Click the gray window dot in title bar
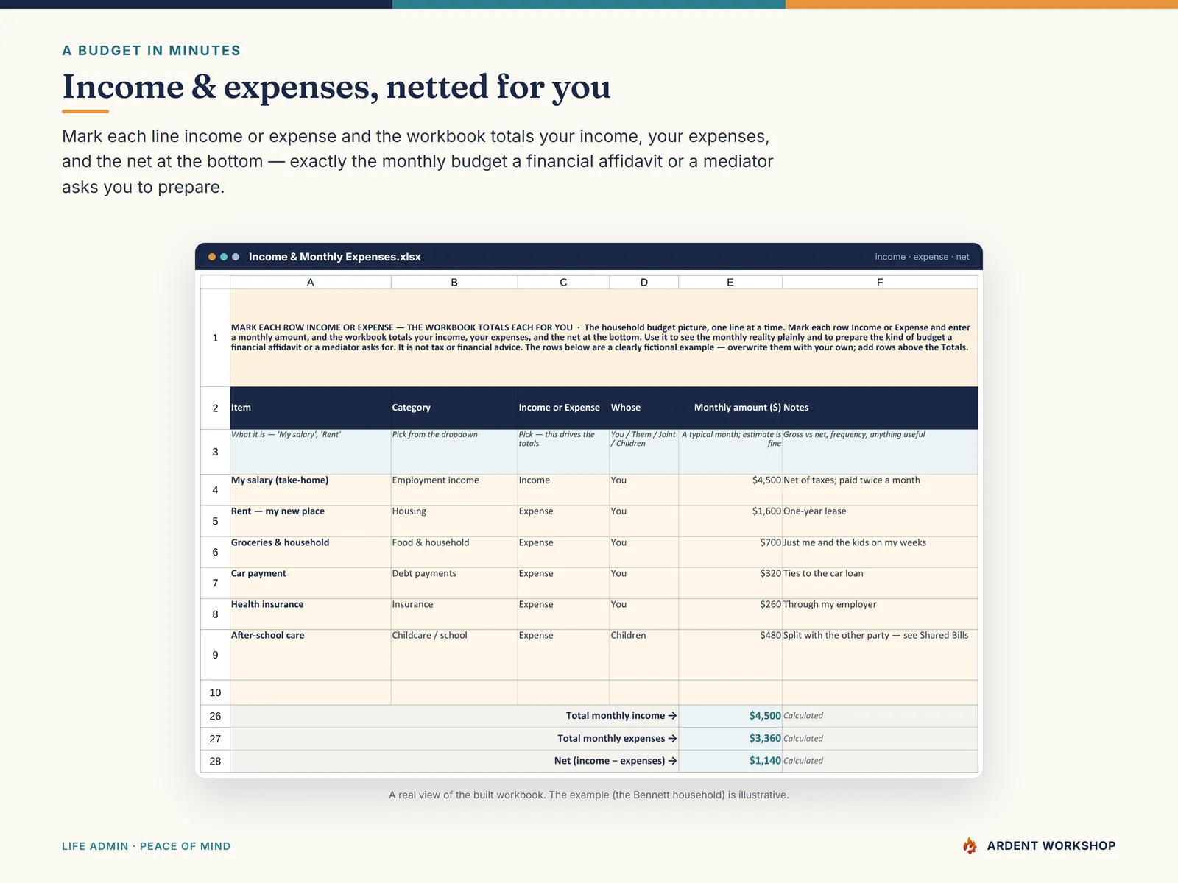This screenshot has height=883, width=1178. [x=236, y=257]
